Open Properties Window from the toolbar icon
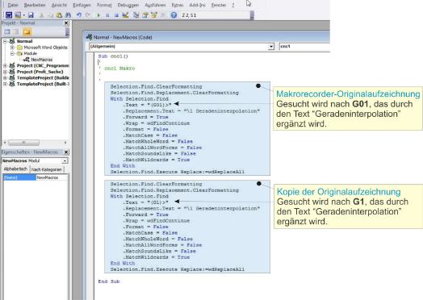 coord(145,15)
